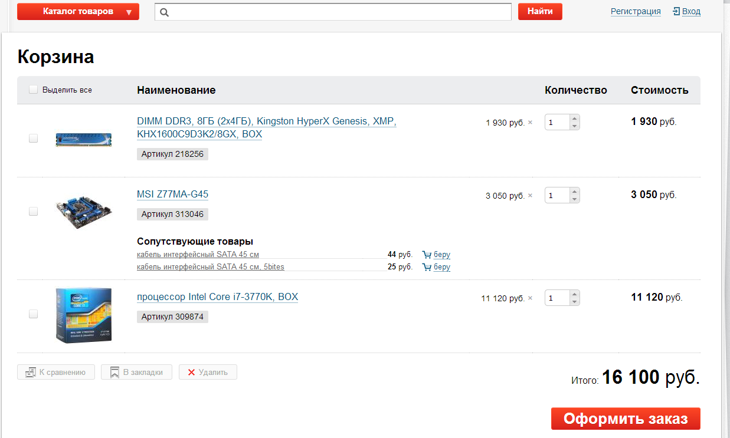Increase quantity of MSI Z77MA-G45 with up arrow
730x438 pixels.
pos(574,191)
